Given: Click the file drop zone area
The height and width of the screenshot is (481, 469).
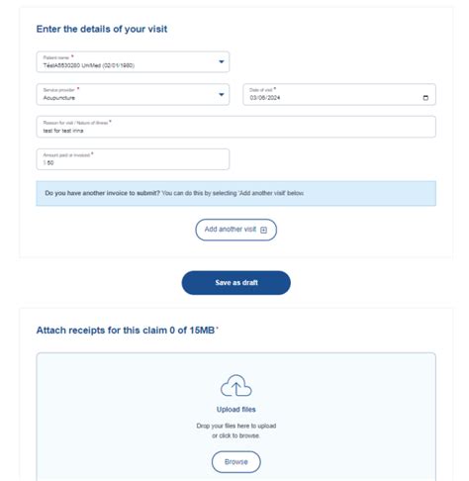Looking at the screenshot, I should pyautogui.click(x=235, y=417).
